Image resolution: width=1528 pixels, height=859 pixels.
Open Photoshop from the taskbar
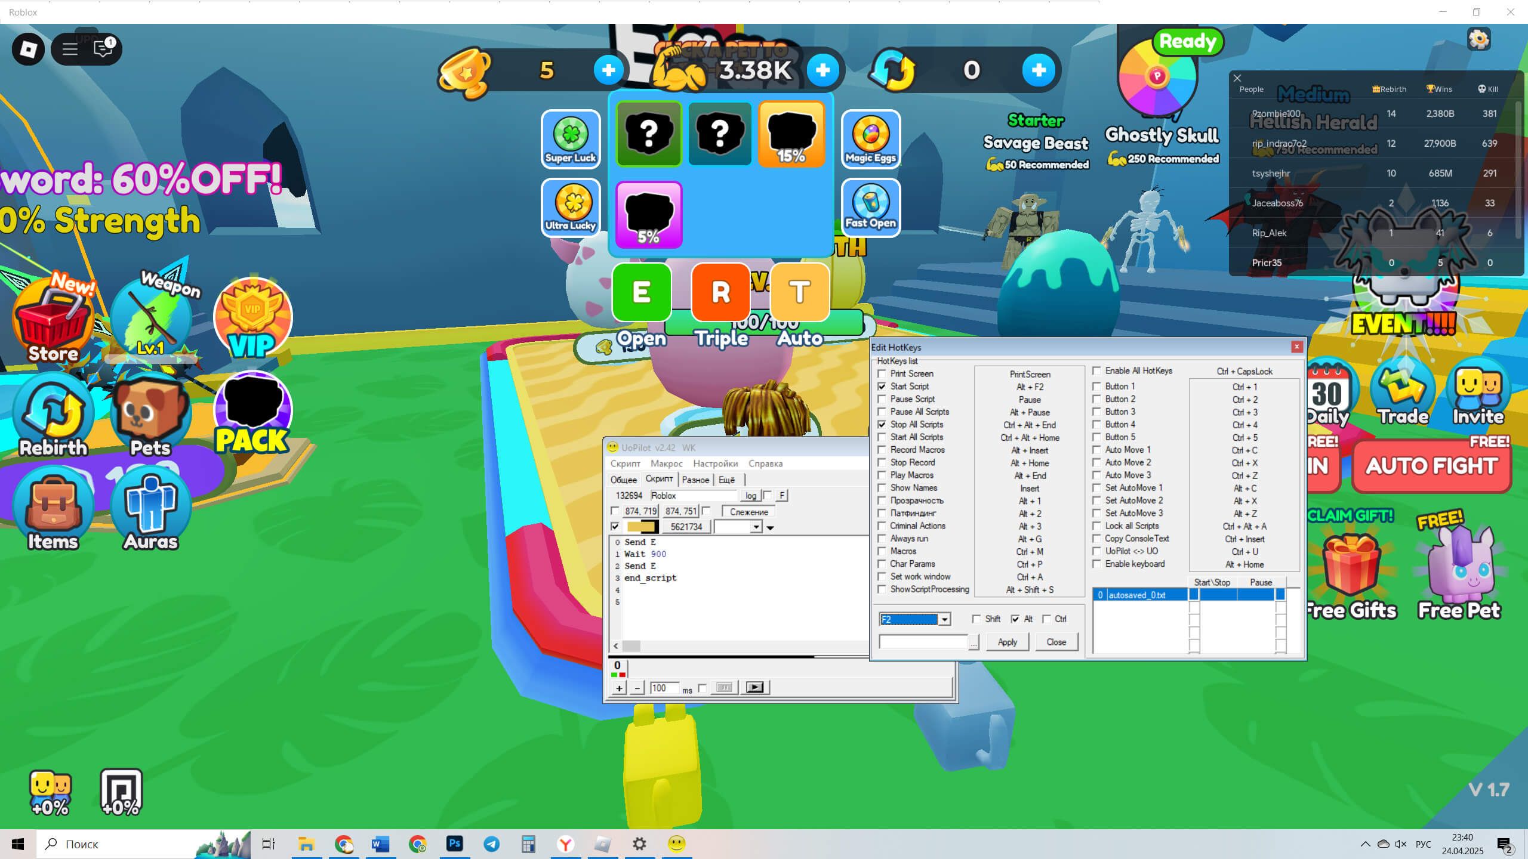pos(454,844)
